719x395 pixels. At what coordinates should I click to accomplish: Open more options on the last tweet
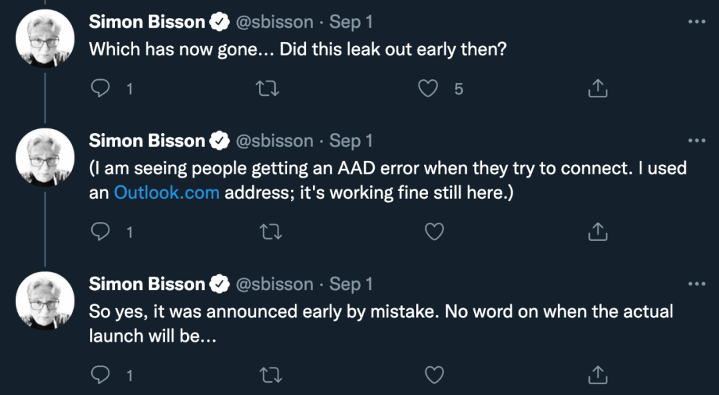click(x=696, y=284)
